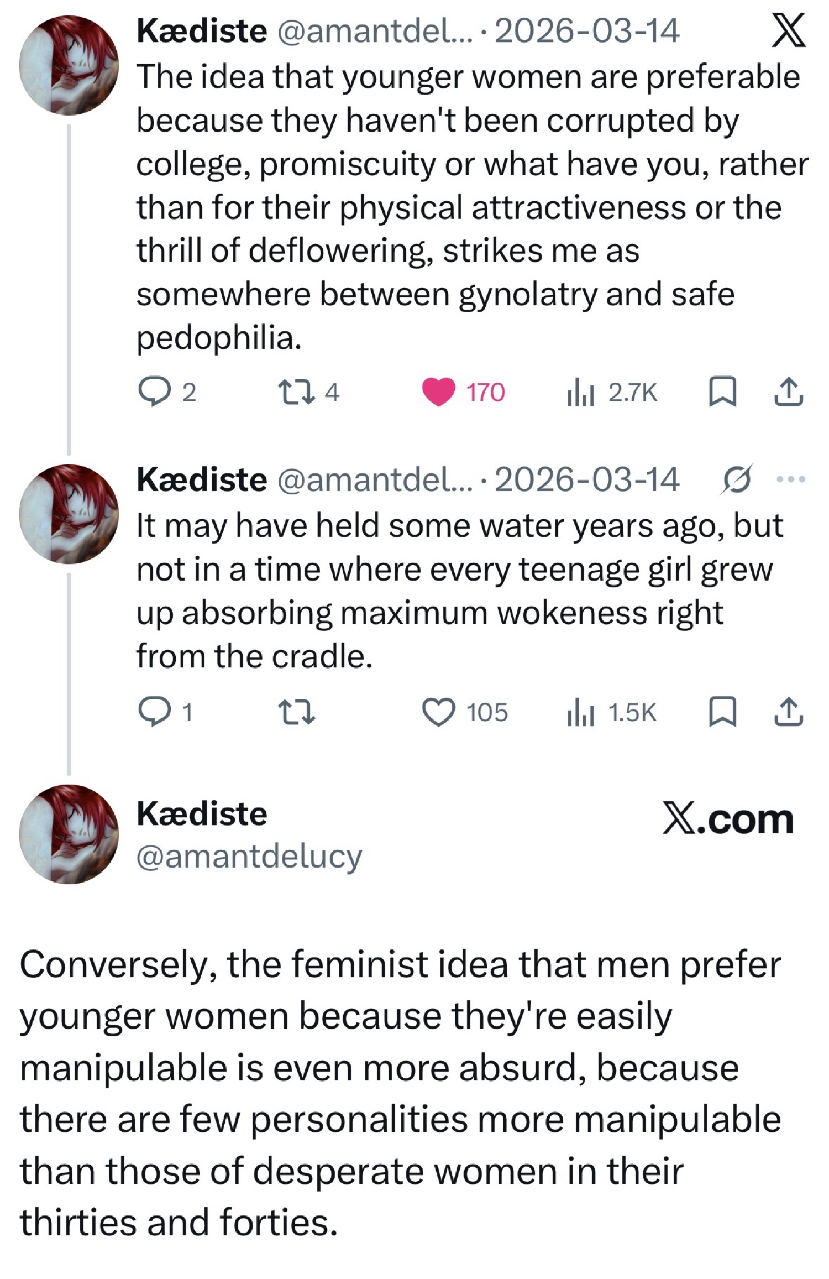Click the X logo in top-right corner
The image size is (829, 1279).
[x=788, y=32]
